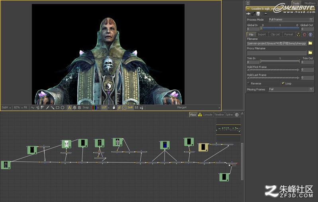Select the tan highlighted loader node thumbnail
The height and width of the screenshot is (202, 318).
[203, 147]
